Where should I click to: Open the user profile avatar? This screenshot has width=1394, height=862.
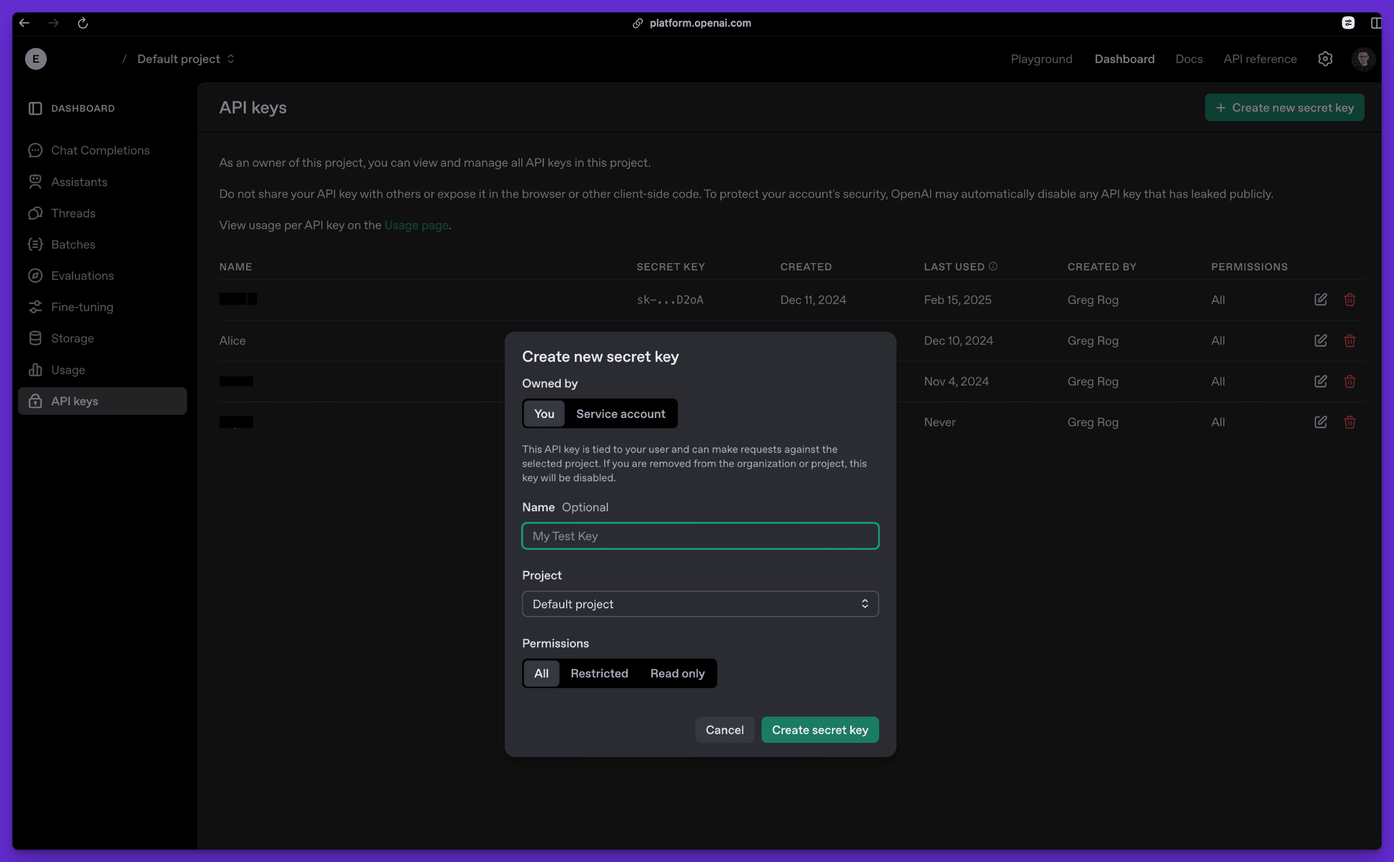pyautogui.click(x=1363, y=59)
